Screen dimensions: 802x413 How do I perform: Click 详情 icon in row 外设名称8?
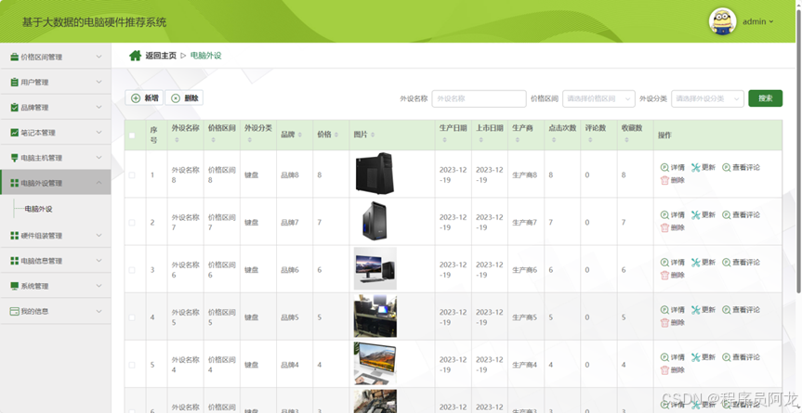[x=664, y=167]
